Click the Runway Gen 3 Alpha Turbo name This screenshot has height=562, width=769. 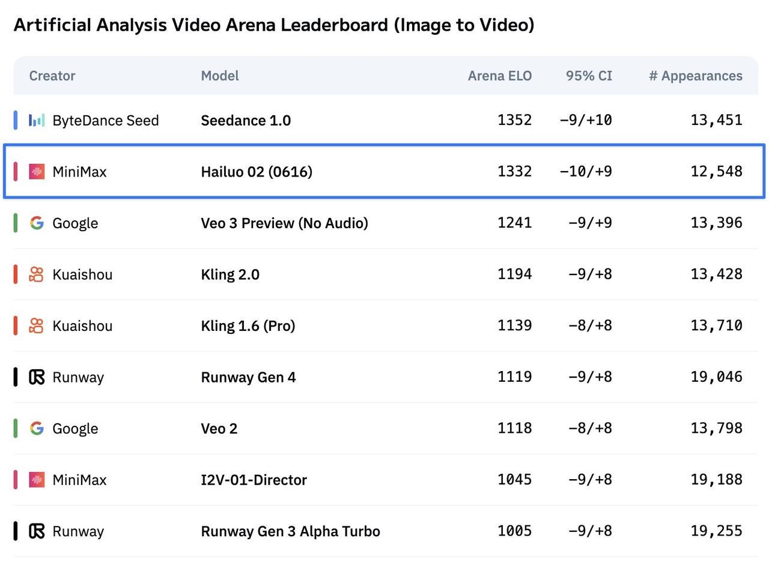pos(290,531)
